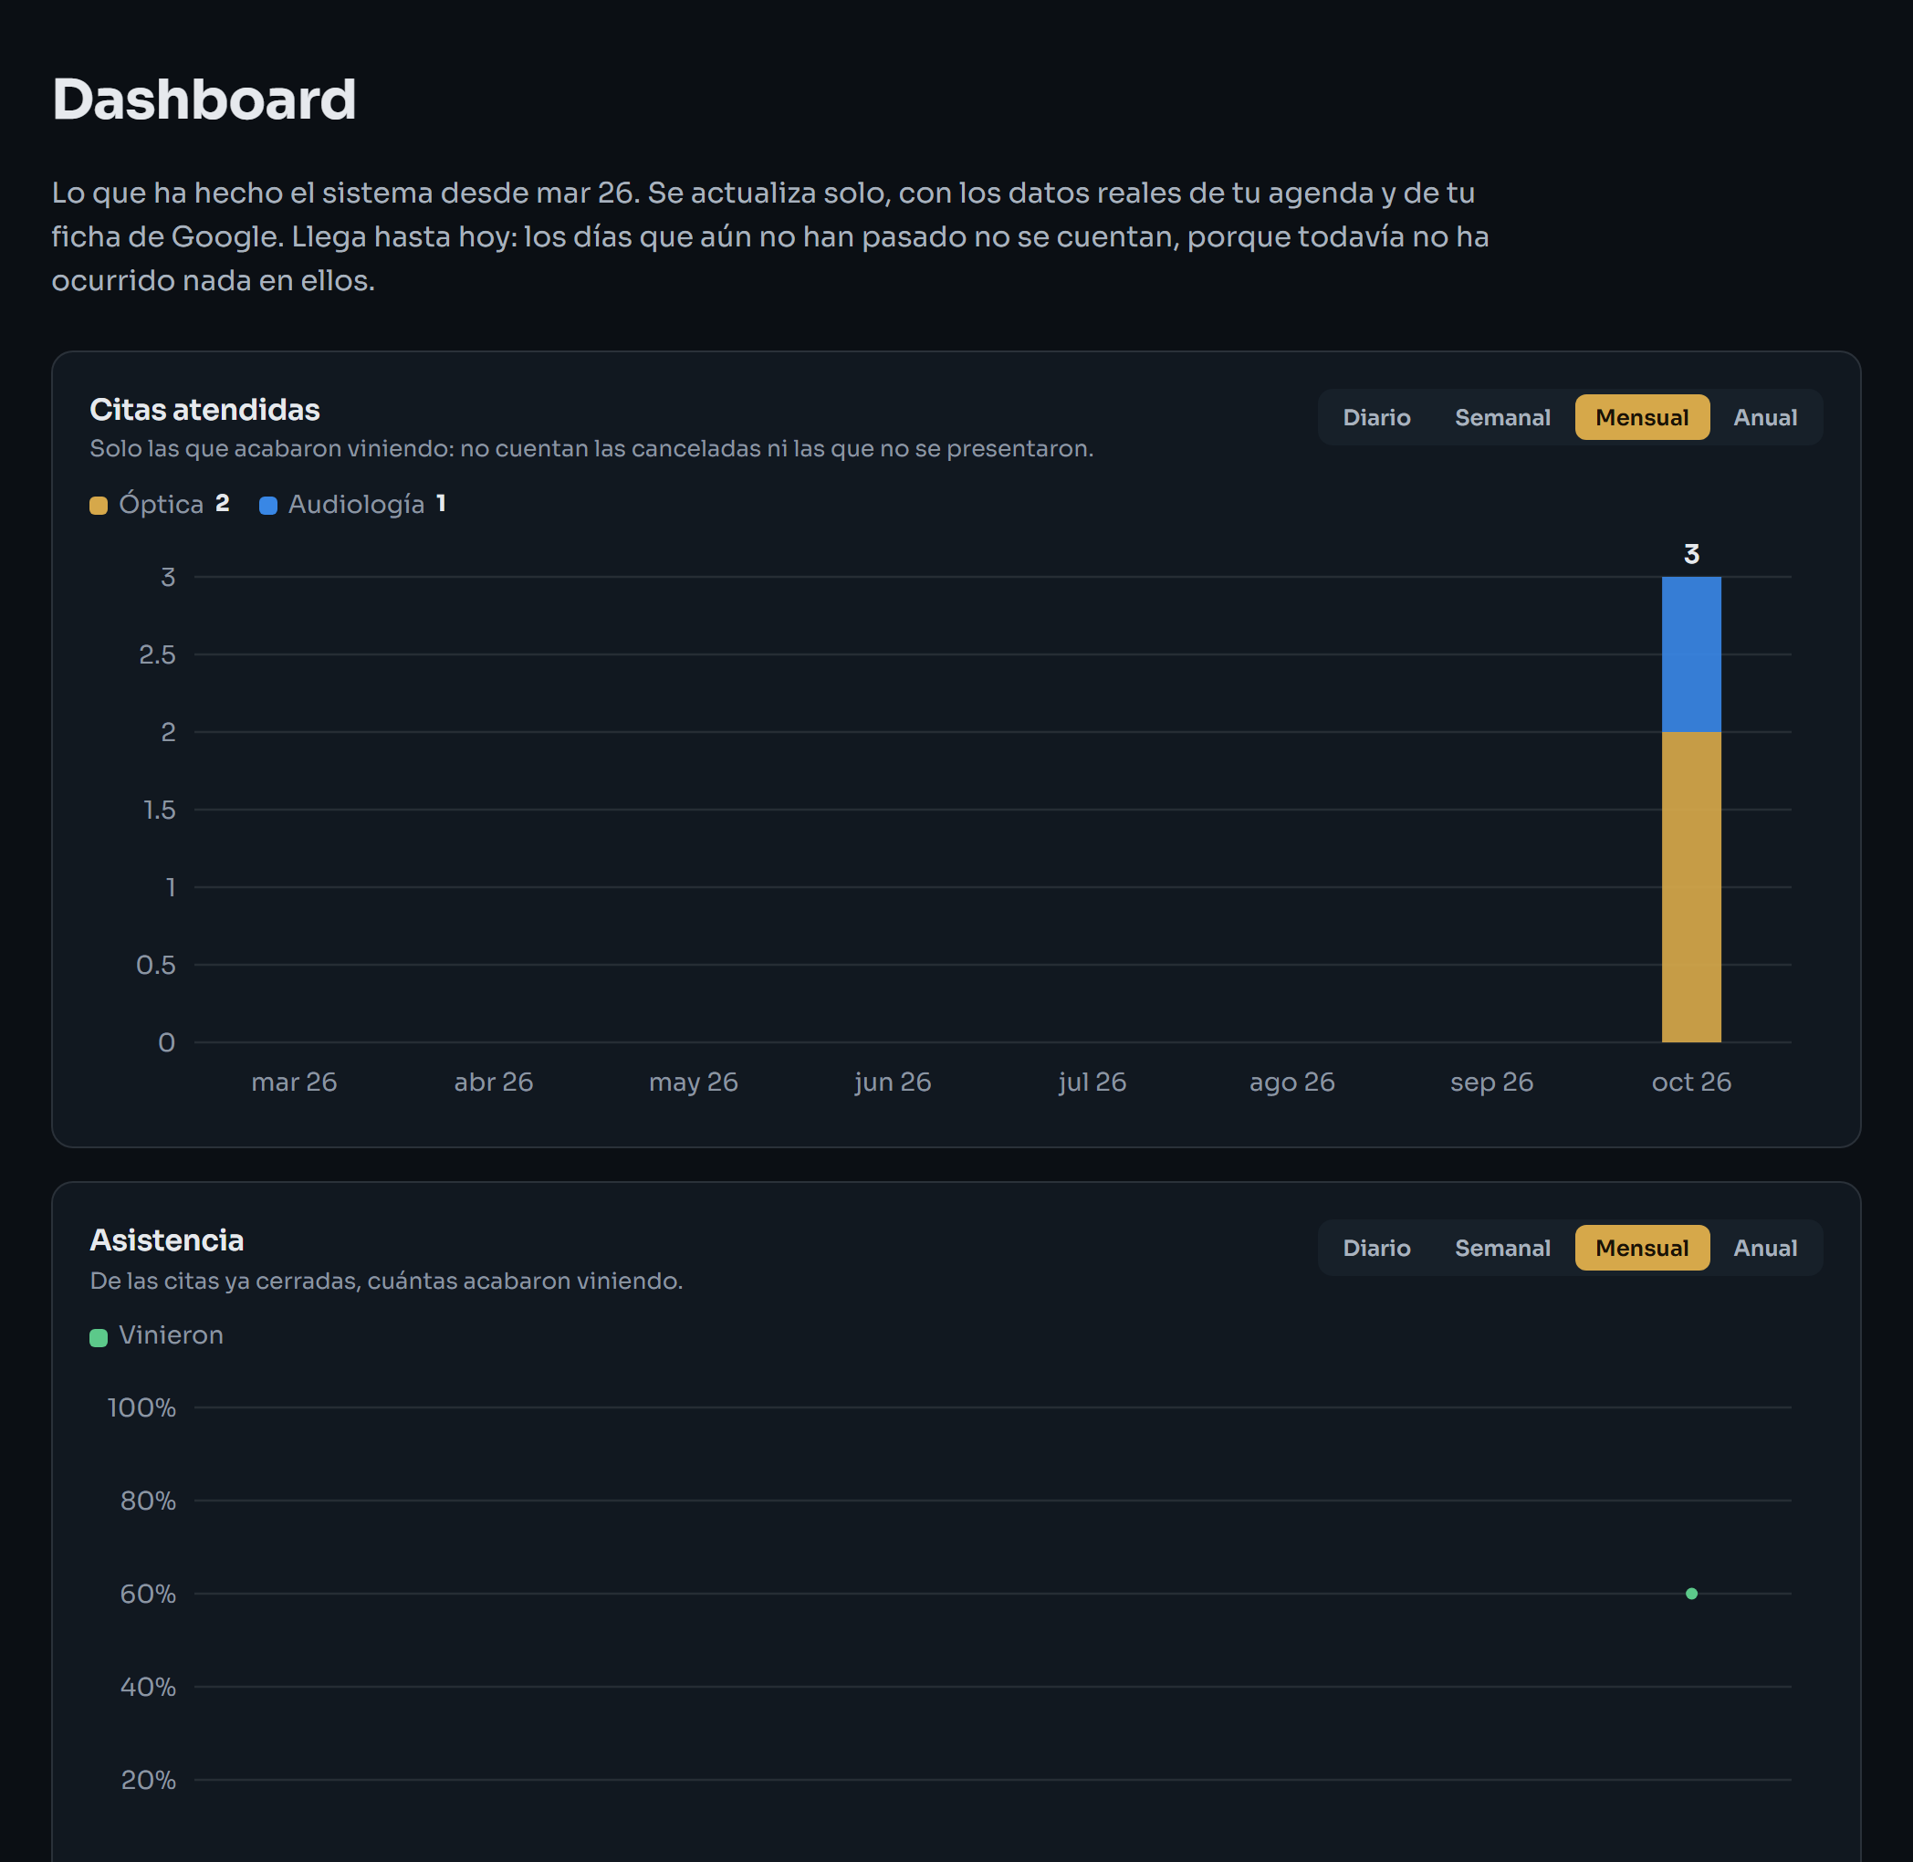Click the 'Audiología' legend label
Viewport: 1913px width, 1862px height.
pyautogui.click(x=356, y=505)
